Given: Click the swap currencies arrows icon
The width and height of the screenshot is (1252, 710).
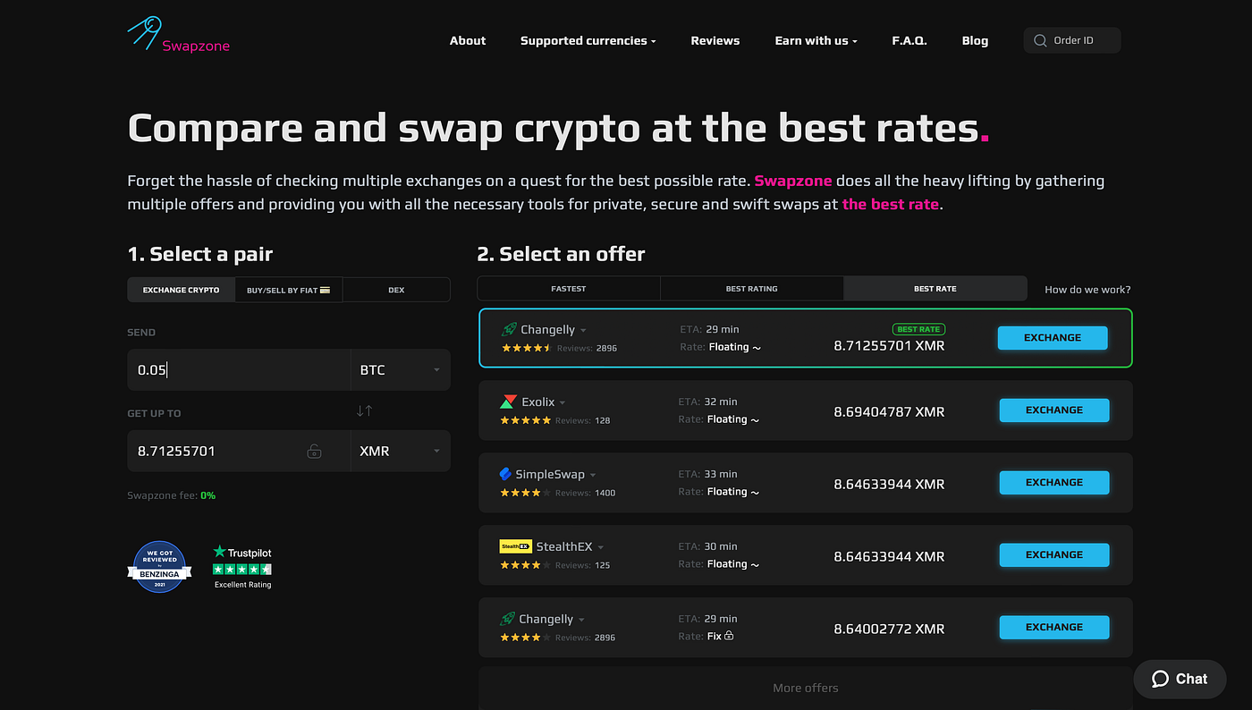Looking at the screenshot, I should [364, 410].
